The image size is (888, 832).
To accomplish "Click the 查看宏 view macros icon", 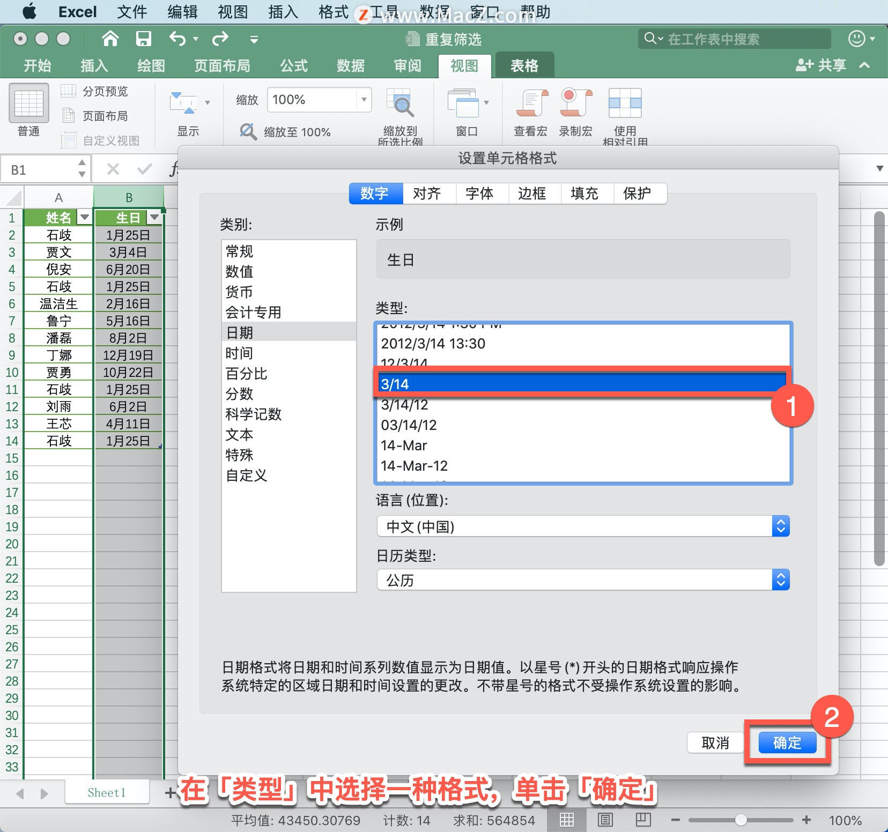I will [x=531, y=103].
